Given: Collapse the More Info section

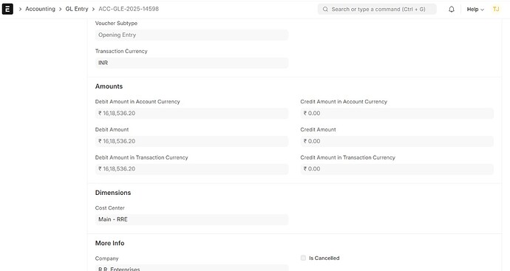Looking at the screenshot, I should pyautogui.click(x=109, y=243).
